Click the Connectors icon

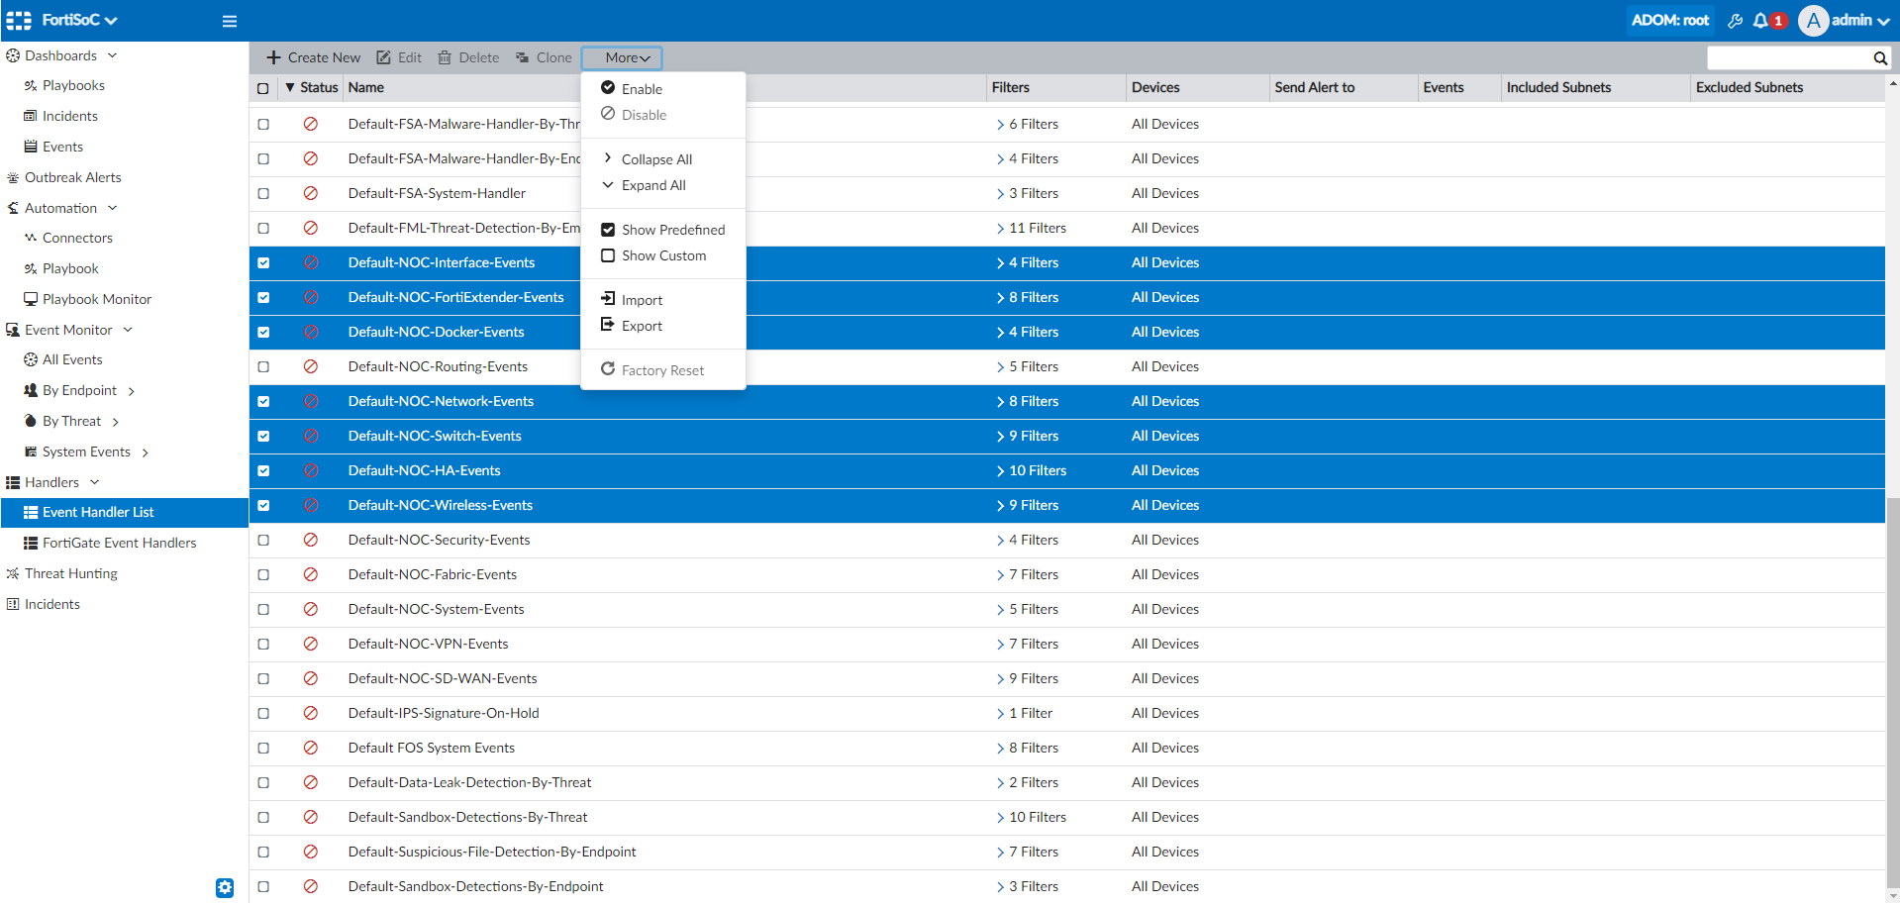point(31,238)
